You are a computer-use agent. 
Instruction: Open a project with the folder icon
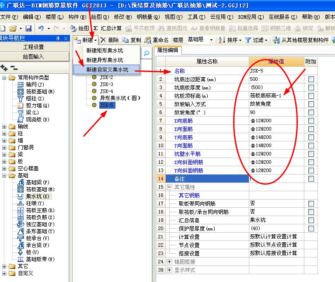point(13,28)
